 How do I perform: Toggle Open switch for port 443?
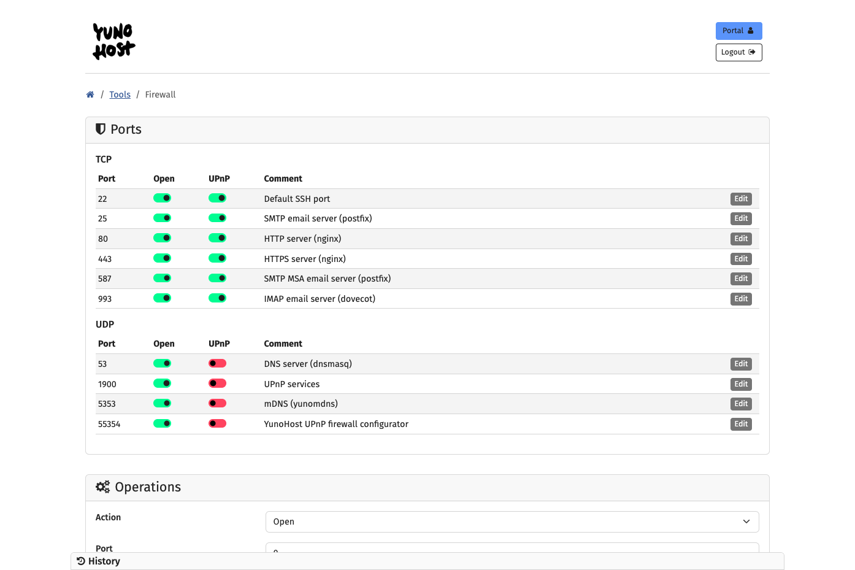coord(163,258)
